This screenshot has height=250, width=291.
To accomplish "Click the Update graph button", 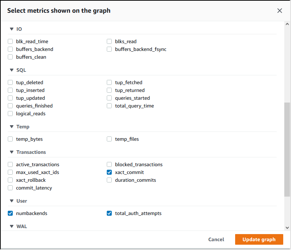I will click(x=259, y=239).
